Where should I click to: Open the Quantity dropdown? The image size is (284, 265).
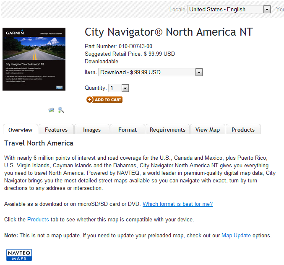[x=118, y=88]
